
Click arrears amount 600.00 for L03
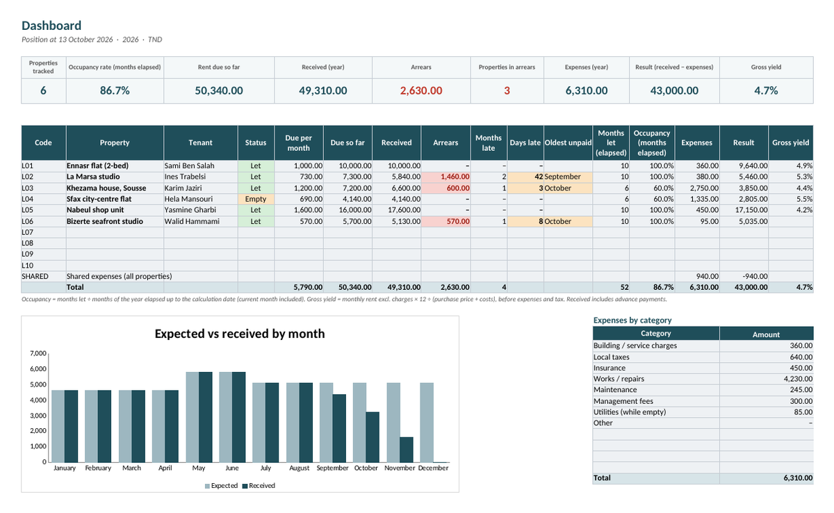click(x=445, y=188)
